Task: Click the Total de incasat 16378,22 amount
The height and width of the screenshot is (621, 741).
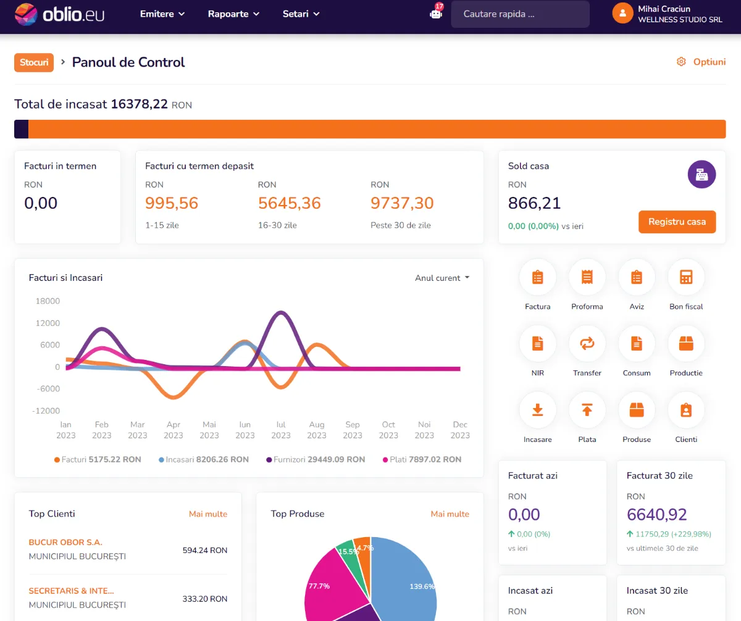Action: coord(140,104)
